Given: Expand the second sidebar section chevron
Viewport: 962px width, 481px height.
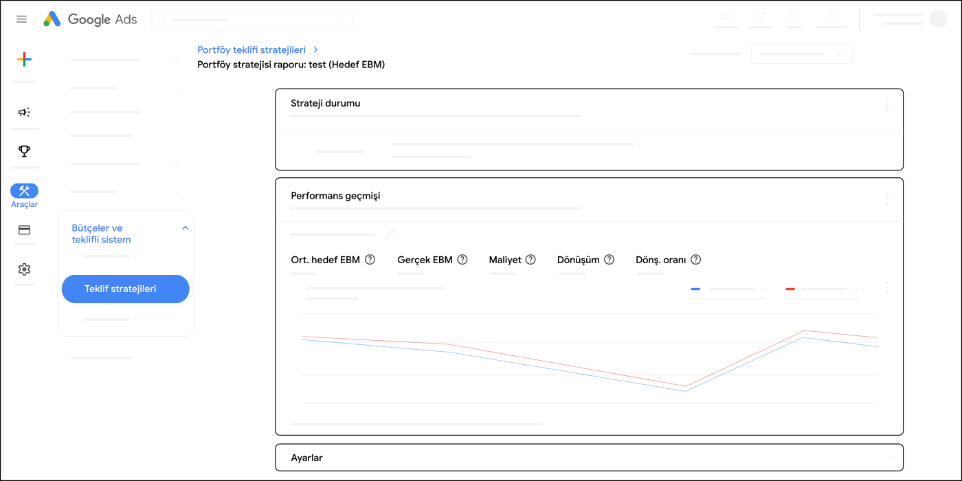Looking at the screenshot, I should coord(177,88).
